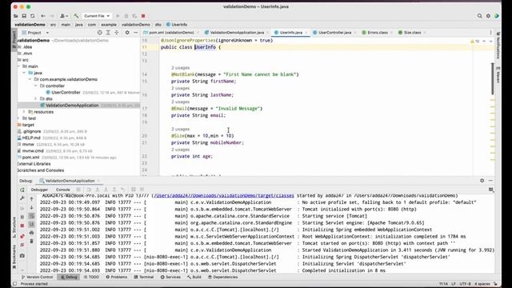Open the Terminal tool window

click(x=144, y=277)
